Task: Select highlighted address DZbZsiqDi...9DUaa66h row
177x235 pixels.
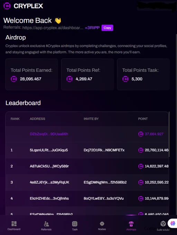Action: pos(87,134)
